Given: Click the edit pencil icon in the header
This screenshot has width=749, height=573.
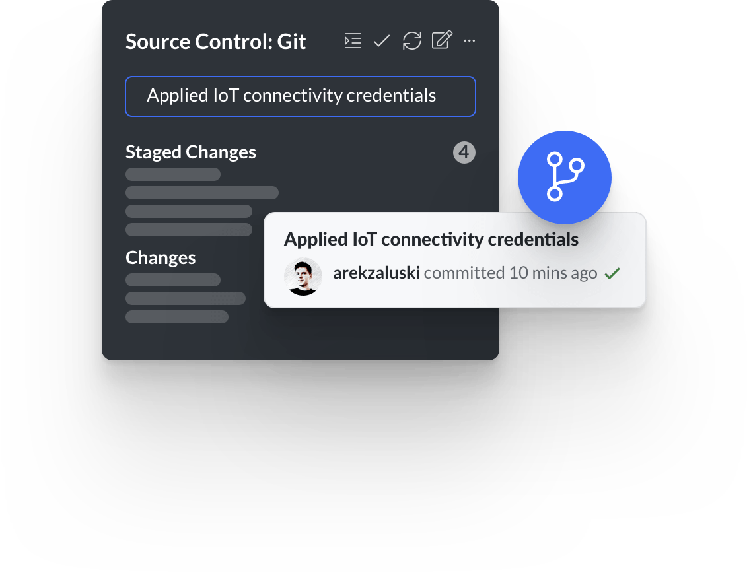Looking at the screenshot, I should [442, 40].
